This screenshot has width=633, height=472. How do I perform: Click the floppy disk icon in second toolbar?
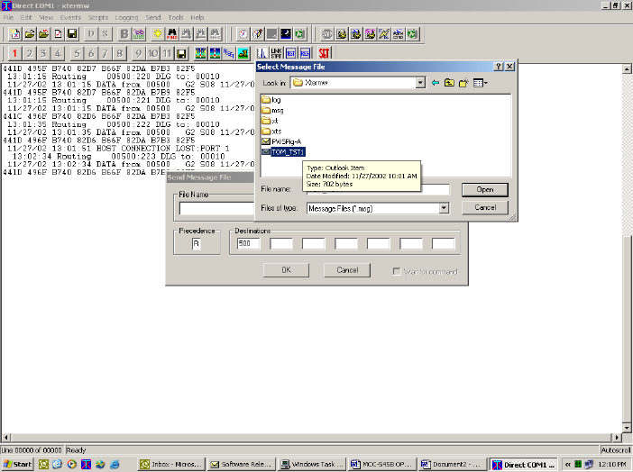coord(181,53)
